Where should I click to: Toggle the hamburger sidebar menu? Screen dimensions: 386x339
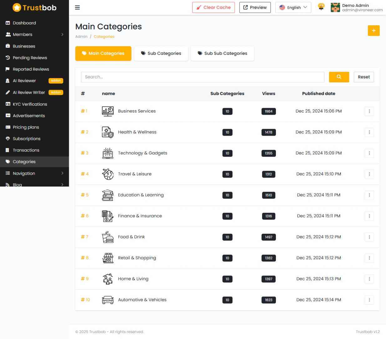pos(77,7)
